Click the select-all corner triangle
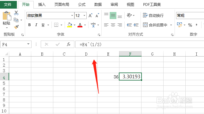Viewport: 204px width, 114px height. pos(6,54)
